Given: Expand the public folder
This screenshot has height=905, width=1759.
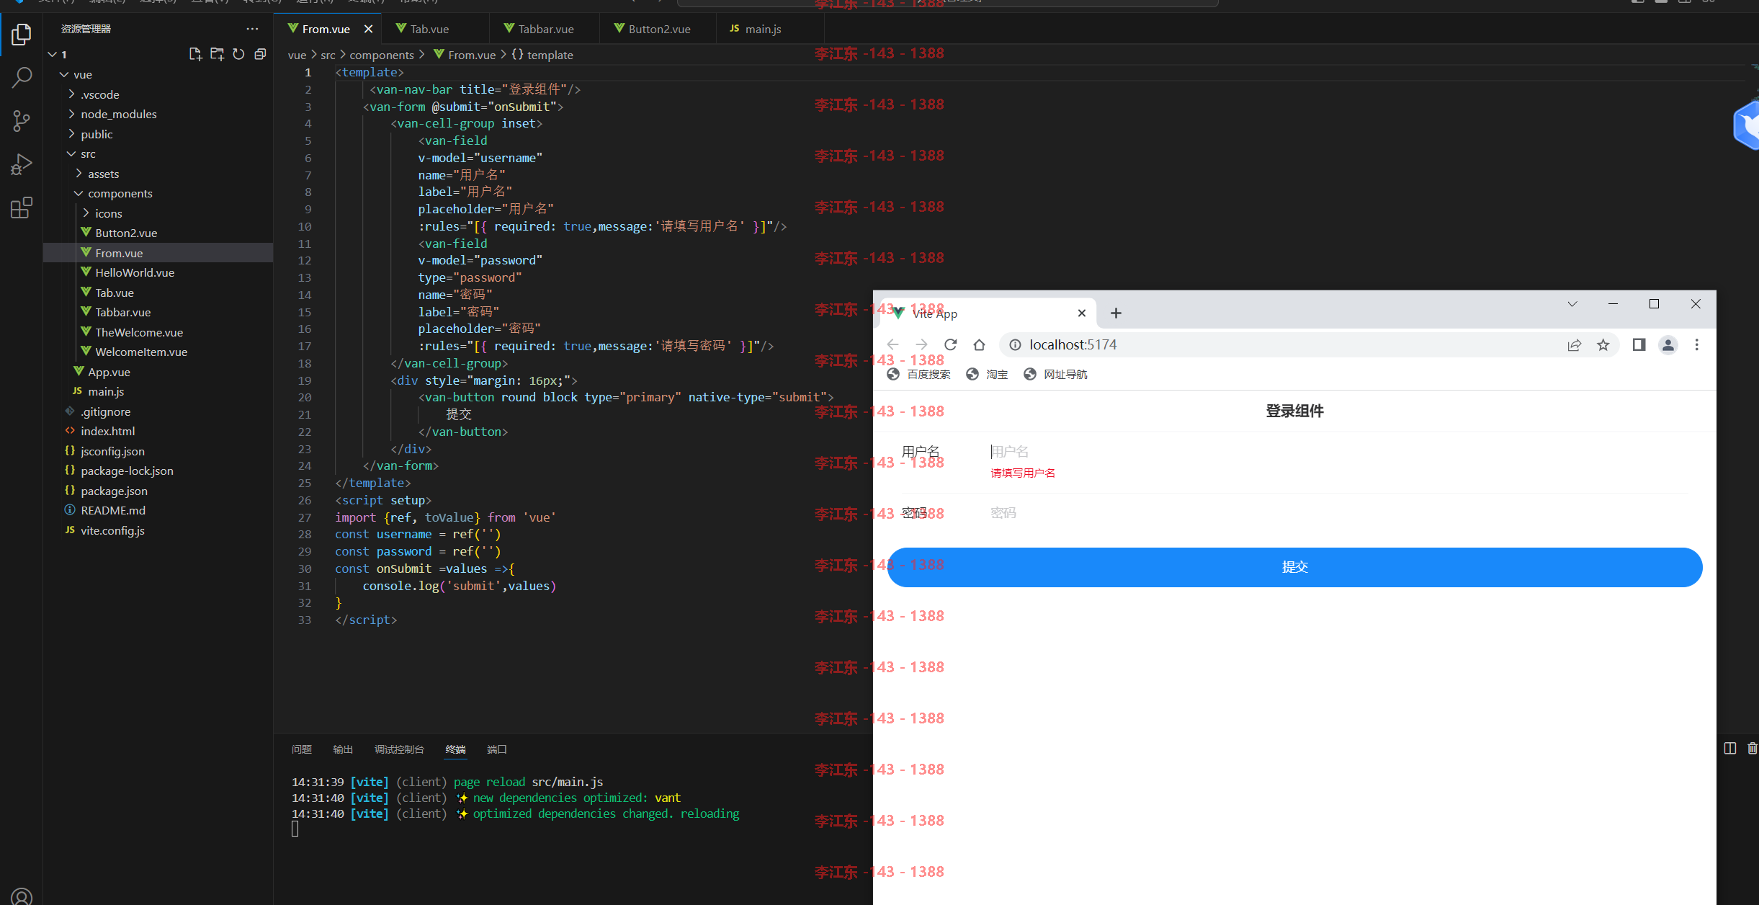Looking at the screenshot, I should tap(71, 134).
